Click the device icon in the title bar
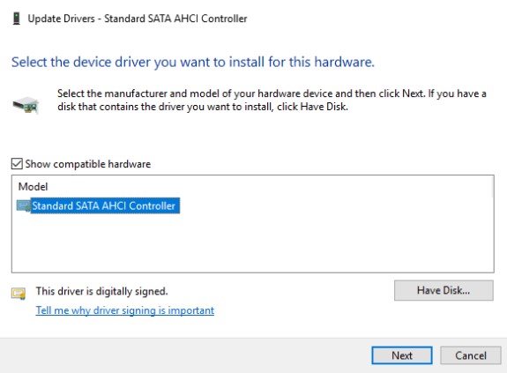Screen dimensions: 507x373 16,19
